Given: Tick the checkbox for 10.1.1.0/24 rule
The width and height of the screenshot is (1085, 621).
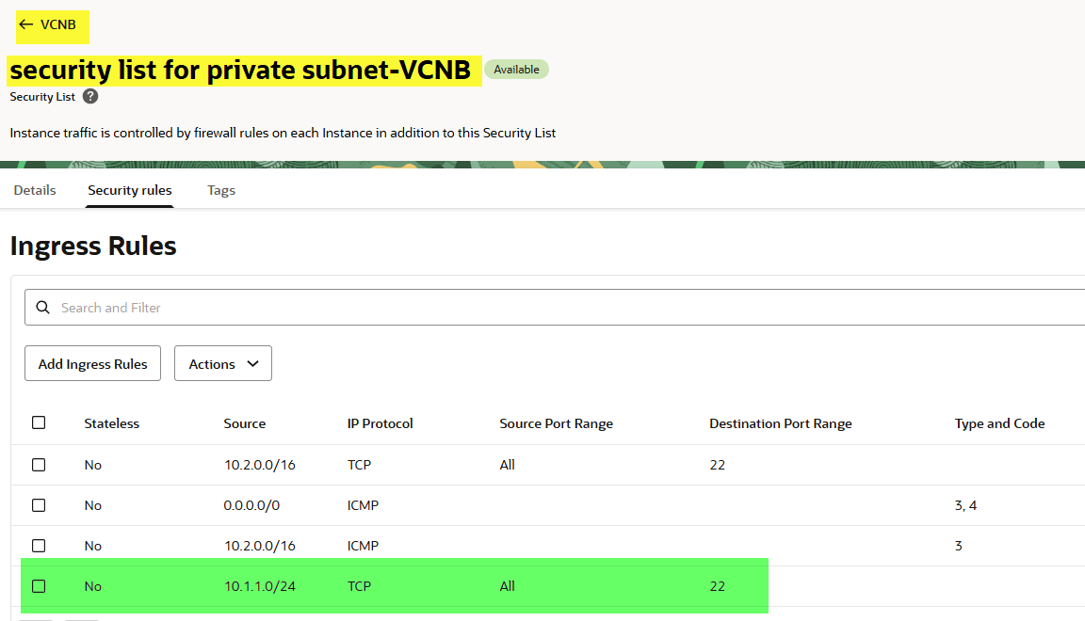Looking at the screenshot, I should point(39,586).
